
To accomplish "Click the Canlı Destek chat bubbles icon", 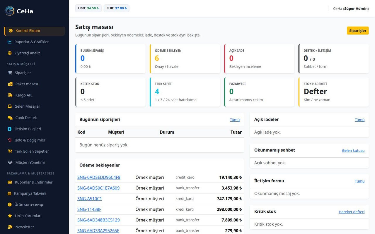I will click(10, 118).
